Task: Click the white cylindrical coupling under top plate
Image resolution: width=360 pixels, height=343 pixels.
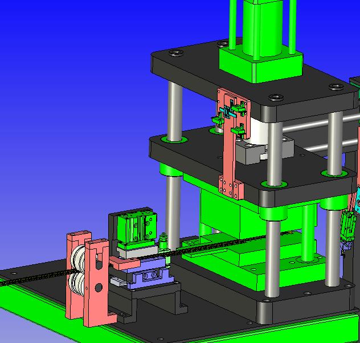Action: pyautogui.click(x=258, y=131)
